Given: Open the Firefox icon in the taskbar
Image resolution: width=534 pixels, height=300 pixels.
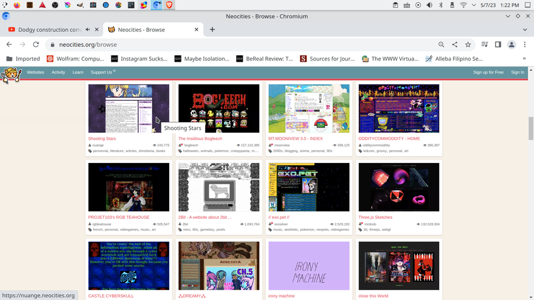Looking at the screenshot, I should tap(17, 5).
